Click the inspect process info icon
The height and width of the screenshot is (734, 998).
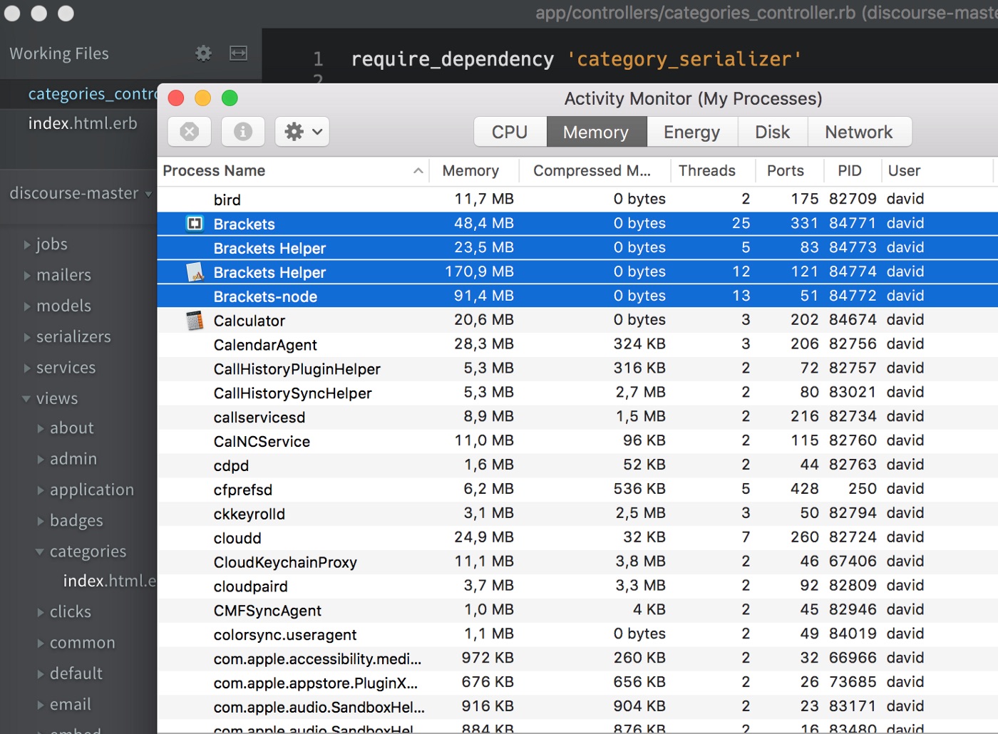coord(243,132)
